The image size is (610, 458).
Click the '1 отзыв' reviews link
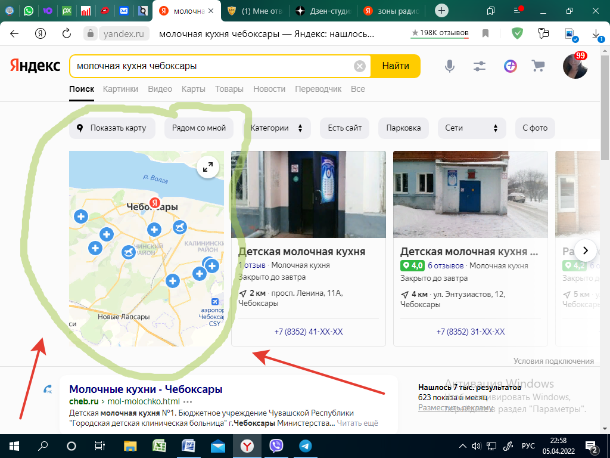(252, 265)
